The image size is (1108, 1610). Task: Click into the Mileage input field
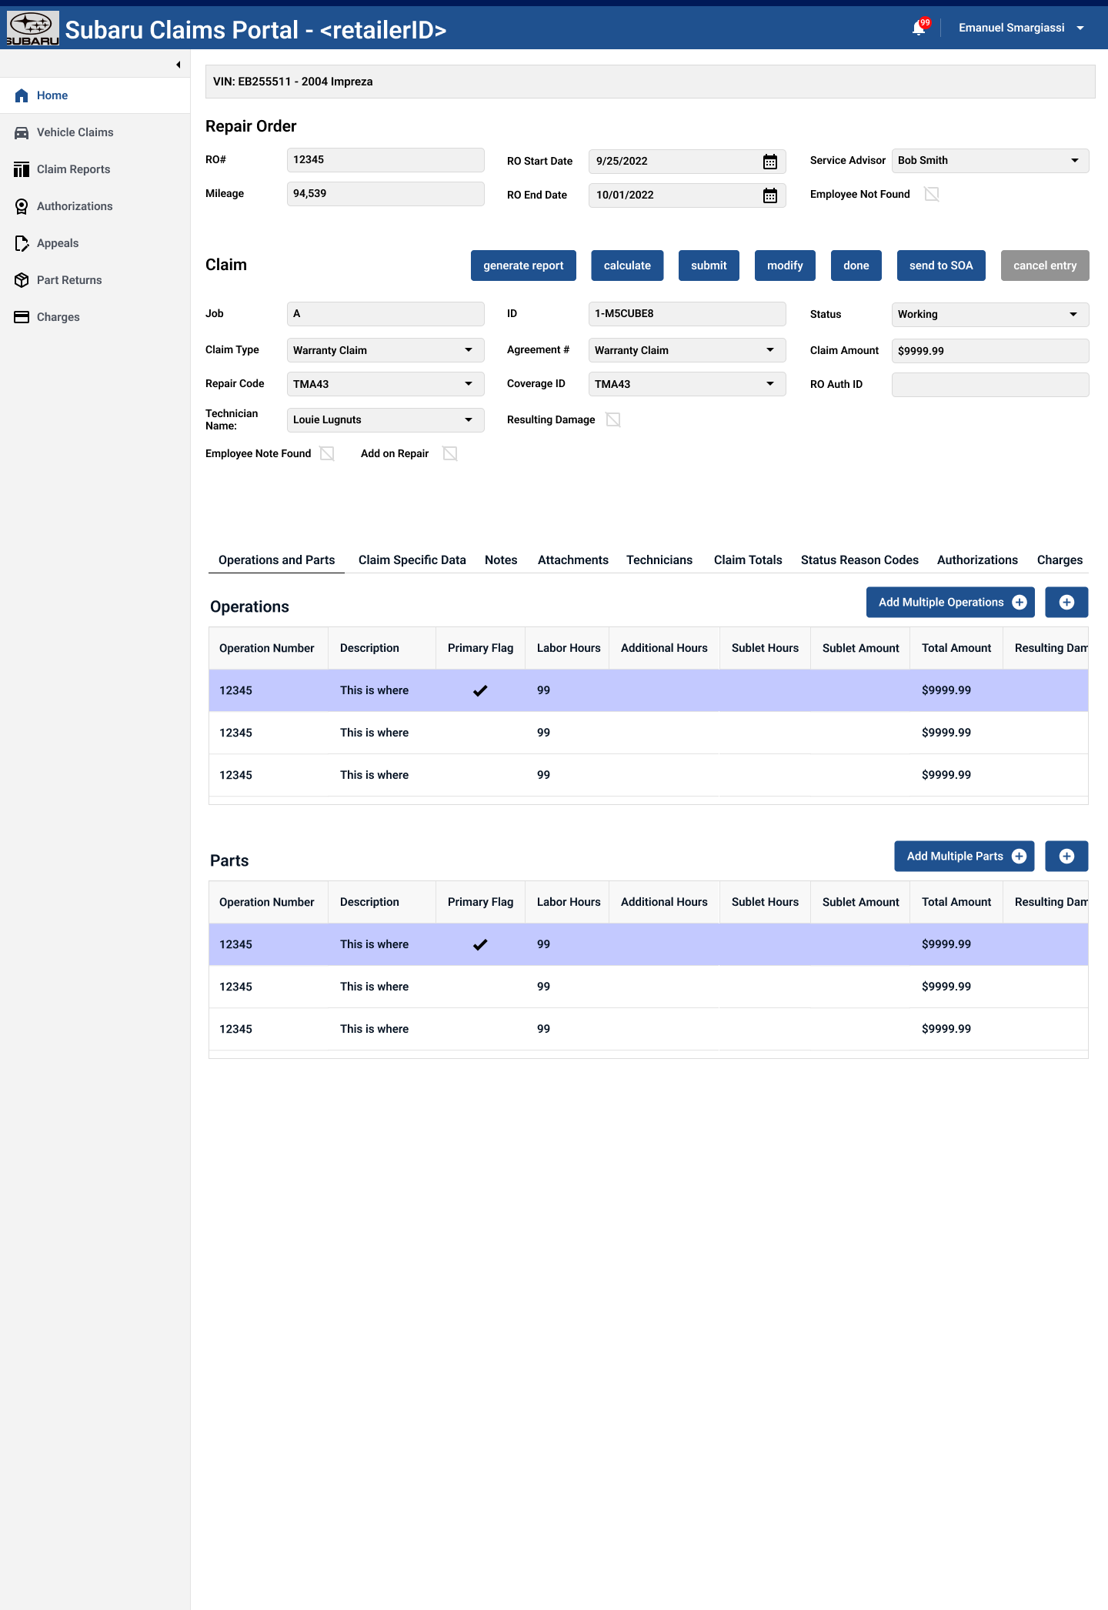pyautogui.click(x=385, y=194)
